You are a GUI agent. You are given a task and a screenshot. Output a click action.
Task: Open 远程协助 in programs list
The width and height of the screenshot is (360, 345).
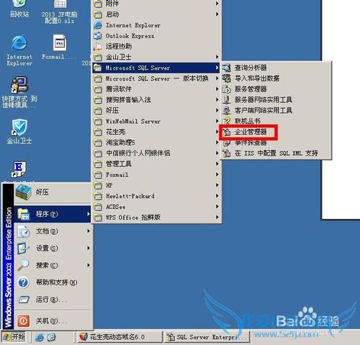click(x=157, y=46)
